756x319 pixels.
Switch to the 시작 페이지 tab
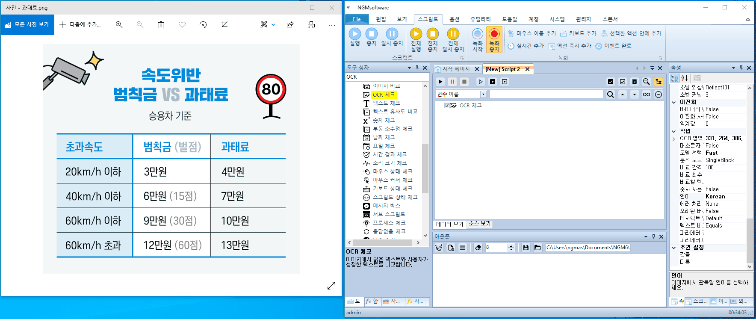pyautogui.click(x=456, y=69)
